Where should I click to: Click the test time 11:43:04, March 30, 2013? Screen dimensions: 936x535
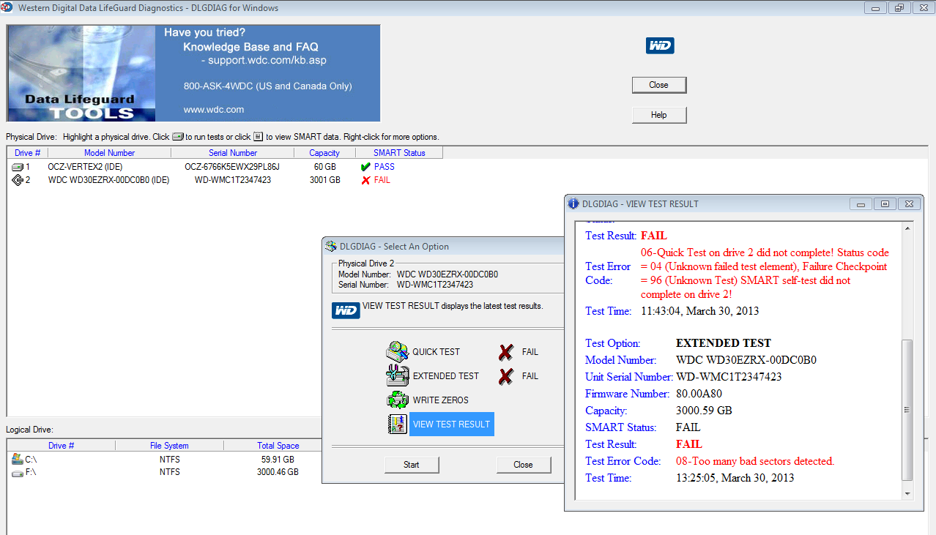pyautogui.click(x=699, y=311)
